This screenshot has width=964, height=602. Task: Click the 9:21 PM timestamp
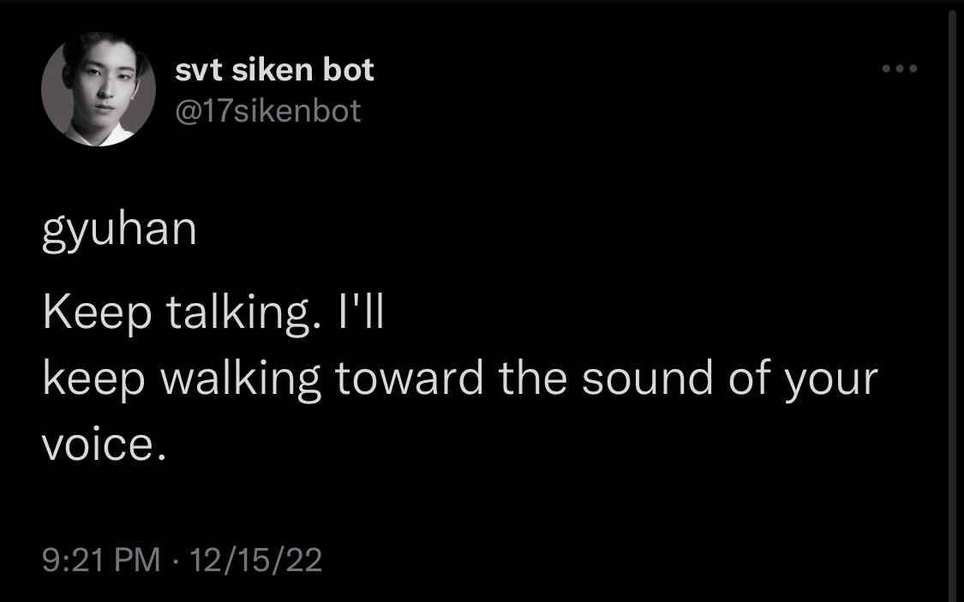(x=101, y=560)
